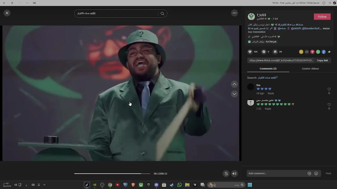Open the TikTok taskbar icon
337x189 pixels.
(x=87, y=185)
